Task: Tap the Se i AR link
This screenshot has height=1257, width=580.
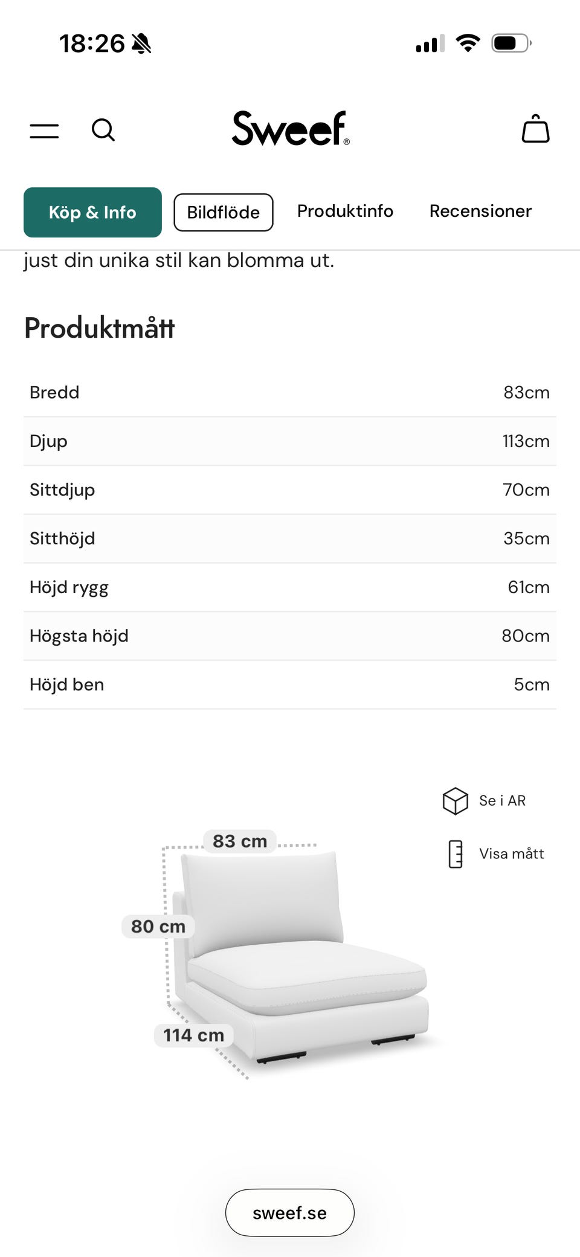Action: click(502, 800)
